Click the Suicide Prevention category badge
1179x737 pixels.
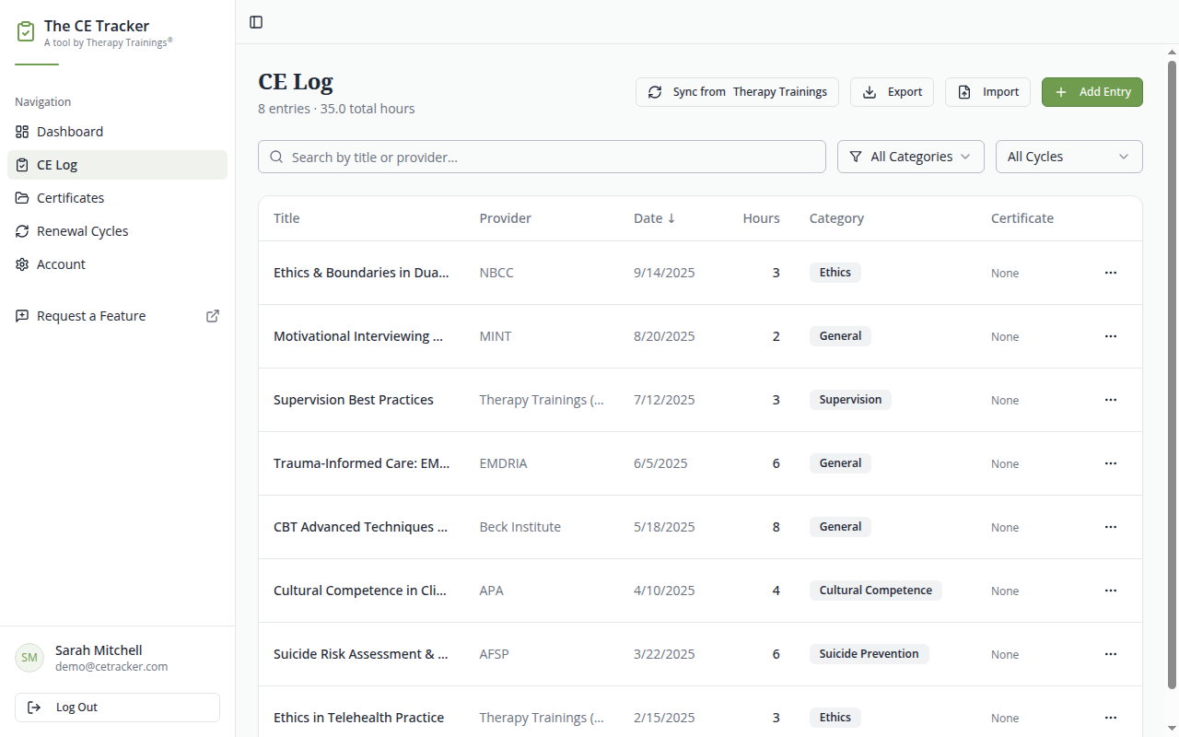(x=870, y=654)
